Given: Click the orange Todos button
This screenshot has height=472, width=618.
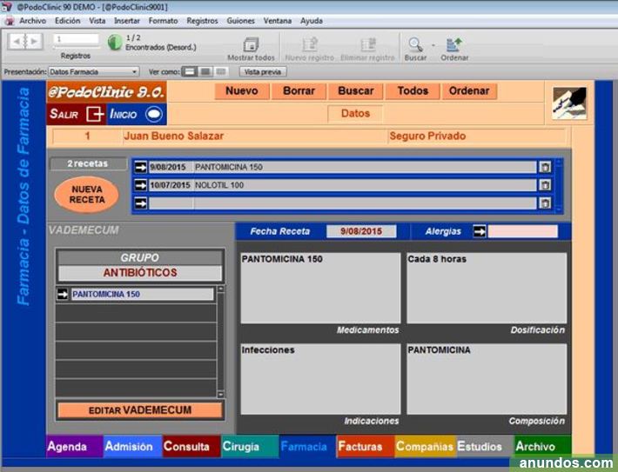Looking at the screenshot, I should coord(413,91).
